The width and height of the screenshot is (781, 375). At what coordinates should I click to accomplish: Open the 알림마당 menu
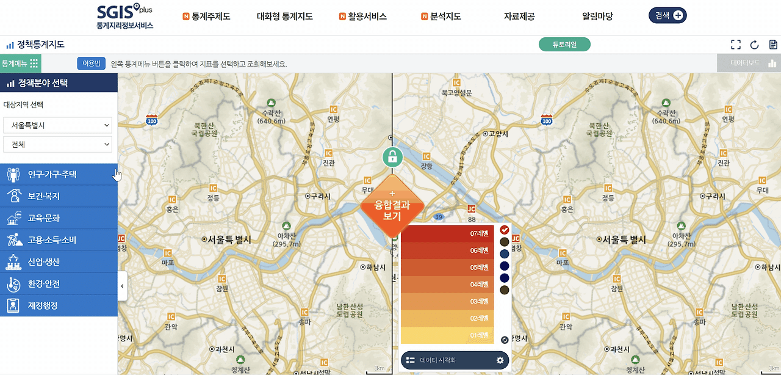tap(597, 16)
